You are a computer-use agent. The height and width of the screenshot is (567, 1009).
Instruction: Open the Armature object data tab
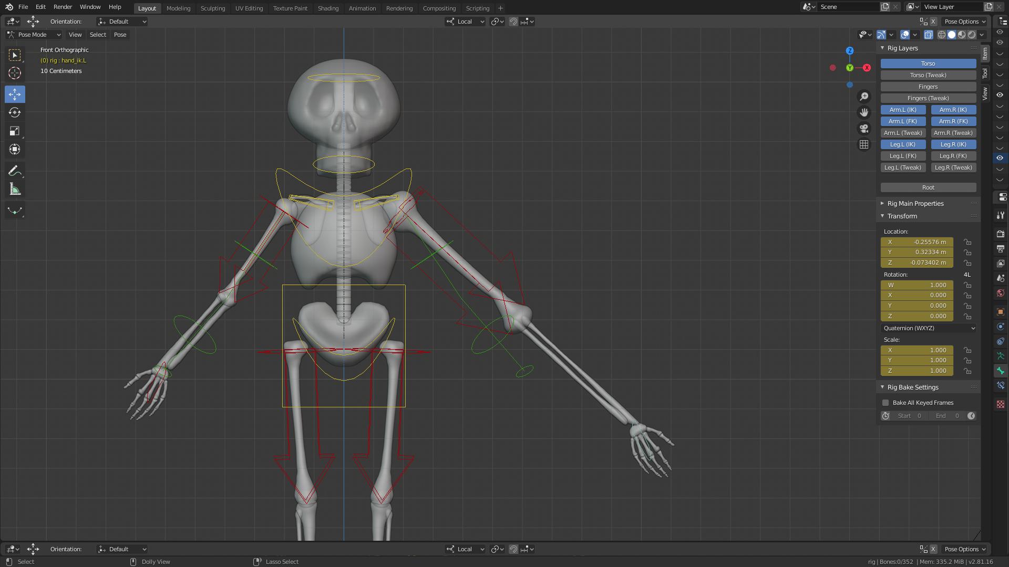1001,356
